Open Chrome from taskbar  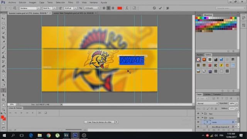[49, 136]
